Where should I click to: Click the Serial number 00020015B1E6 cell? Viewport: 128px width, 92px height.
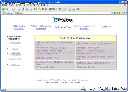pos(55,51)
